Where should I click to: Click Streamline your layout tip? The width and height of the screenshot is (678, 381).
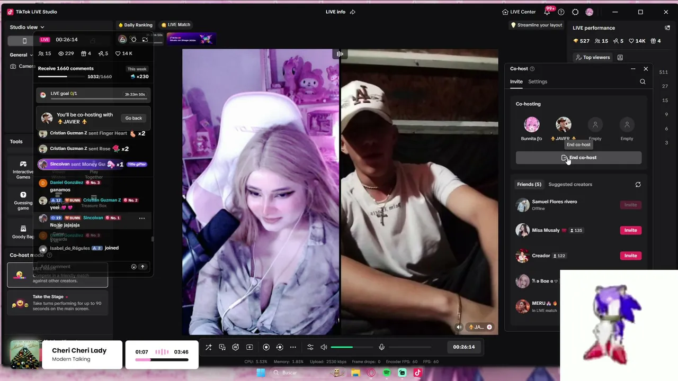click(x=537, y=25)
